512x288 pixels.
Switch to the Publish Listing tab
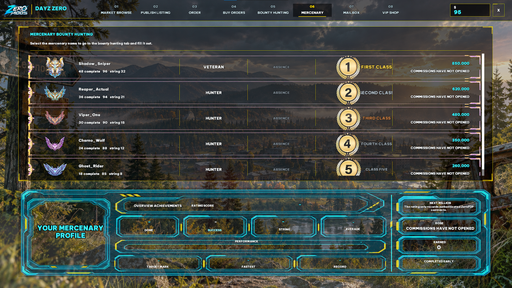155,10
